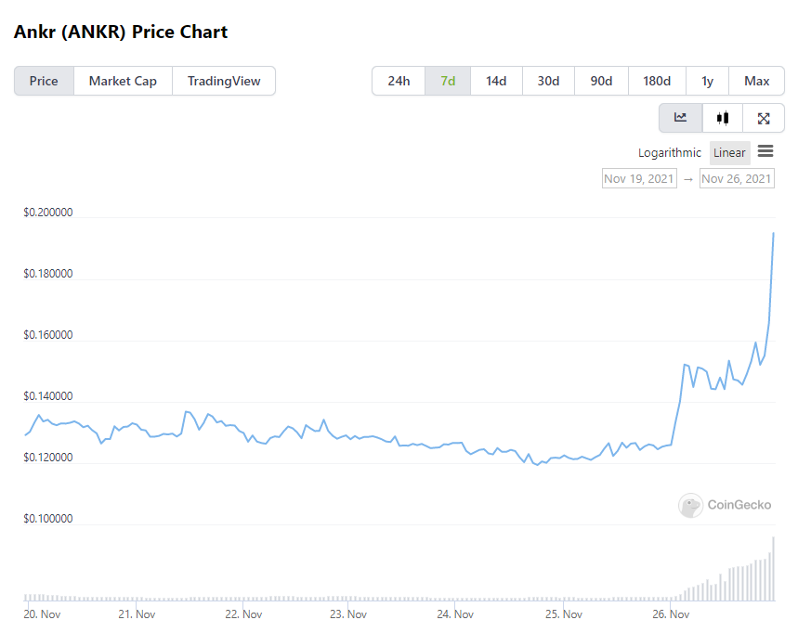The height and width of the screenshot is (633, 798).
Task: Switch to line chart view icon
Action: pos(680,118)
